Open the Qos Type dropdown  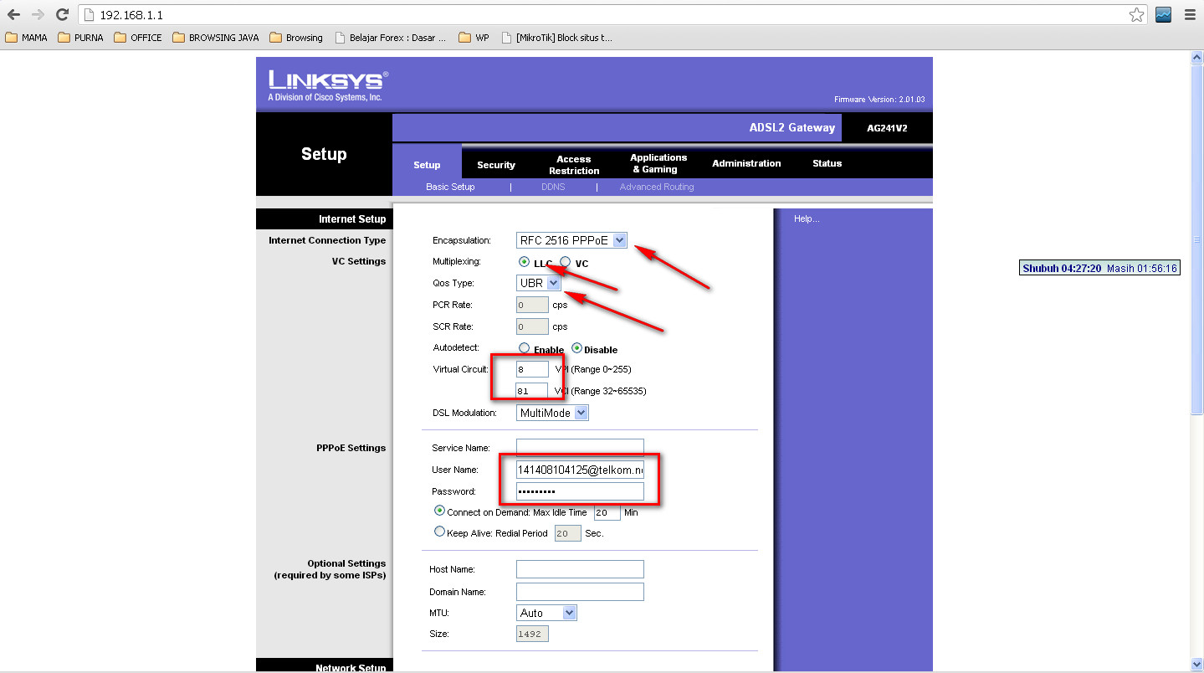coord(538,283)
